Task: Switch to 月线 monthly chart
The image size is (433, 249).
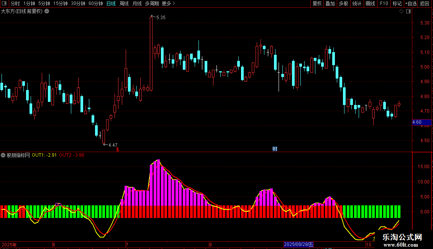Action: pos(137,3)
